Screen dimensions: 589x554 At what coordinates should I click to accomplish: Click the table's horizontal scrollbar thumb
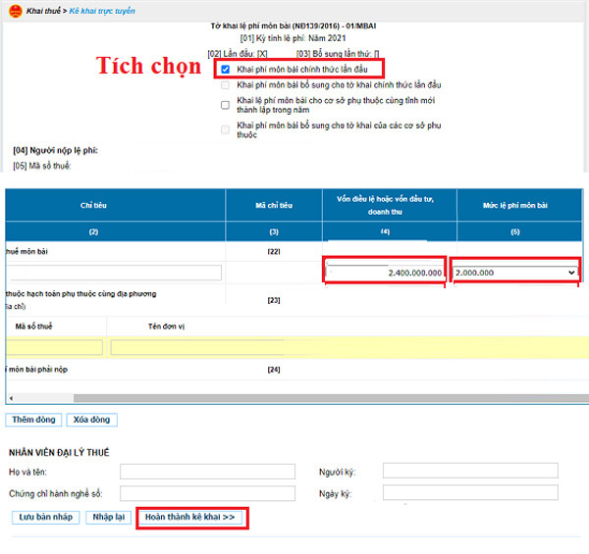point(331,398)
